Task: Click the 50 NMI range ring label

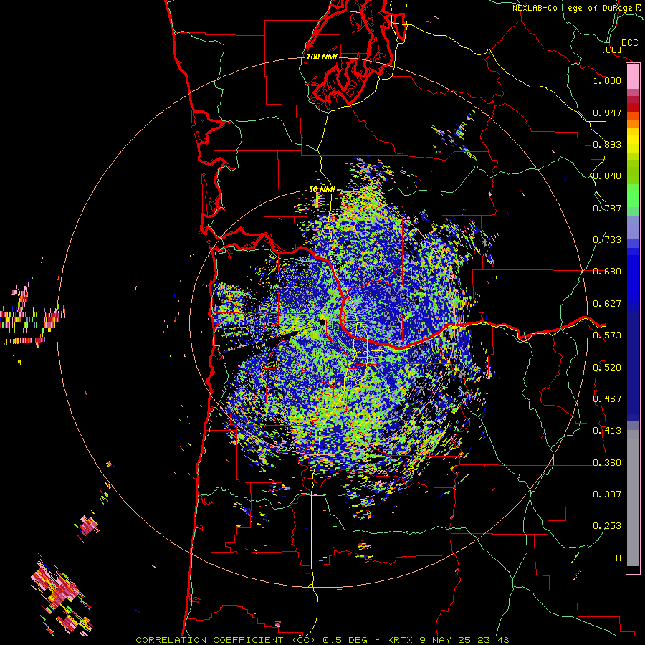Action: [x=322, y=190]
